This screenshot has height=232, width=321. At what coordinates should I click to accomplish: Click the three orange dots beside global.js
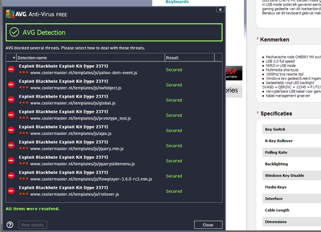pyautogui.click(x=24, y=103)
